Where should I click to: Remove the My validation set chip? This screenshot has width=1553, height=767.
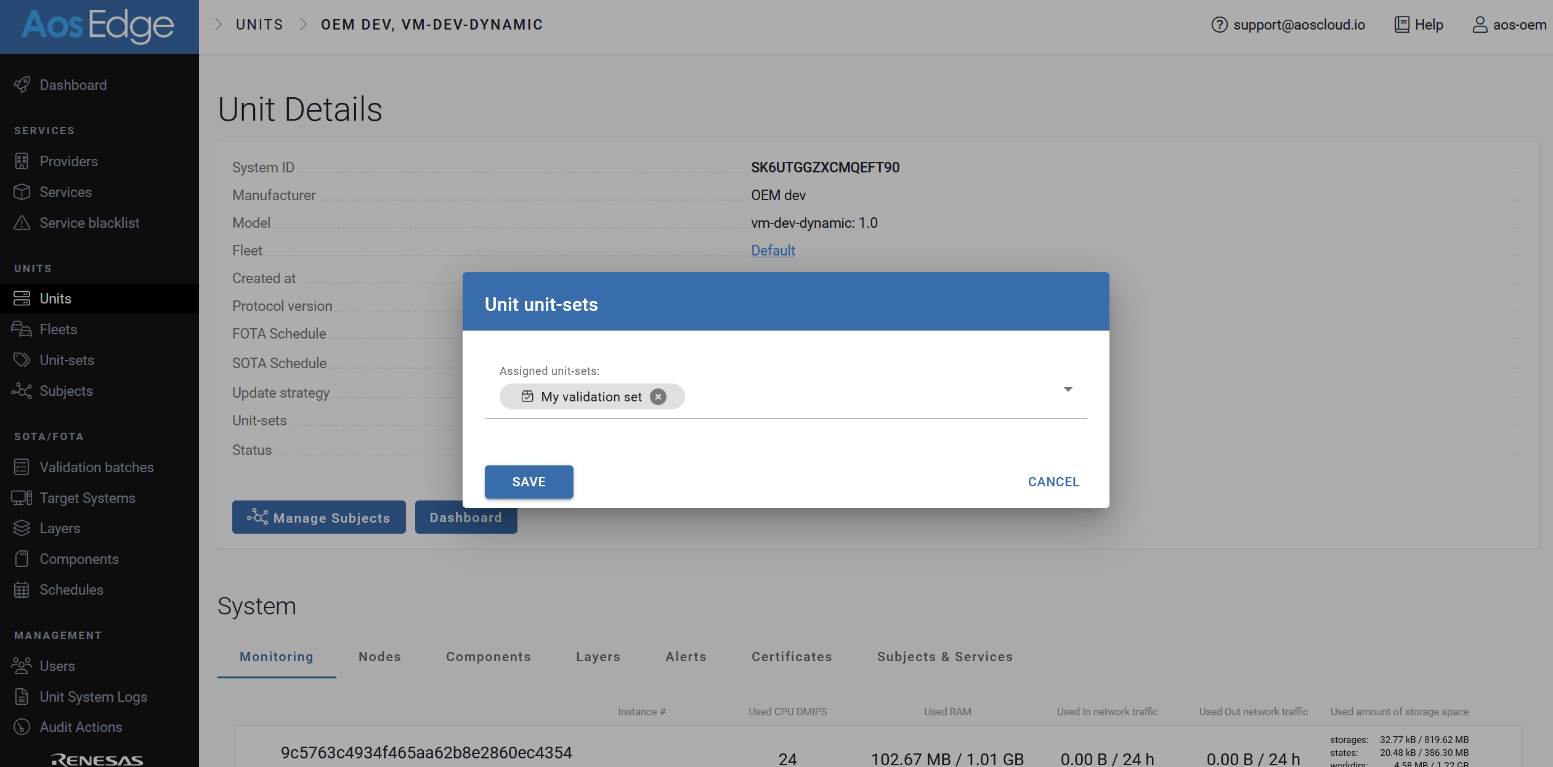(658, 396)
